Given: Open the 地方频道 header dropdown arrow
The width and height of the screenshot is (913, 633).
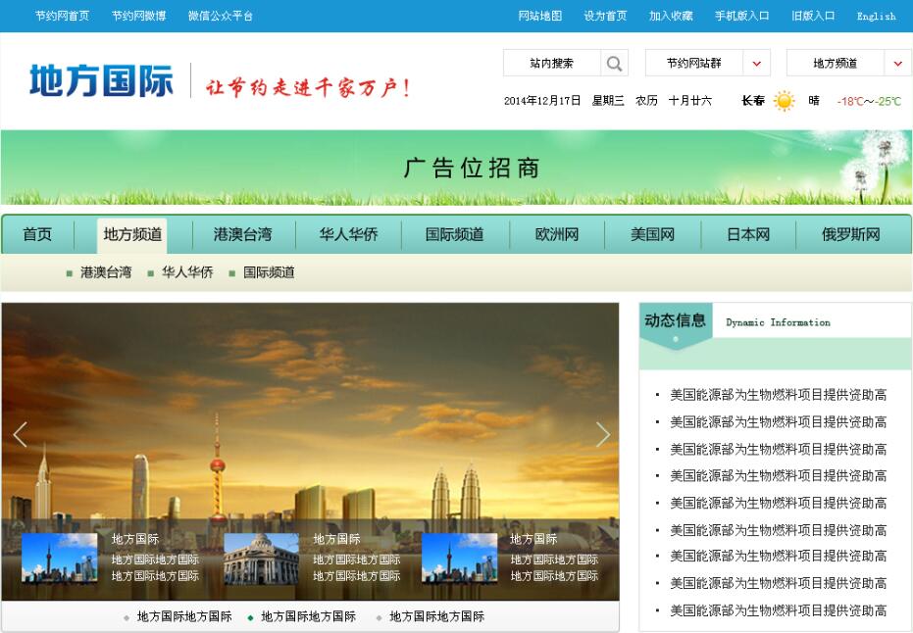Looking at the screenshot, I should pos(898,63).
